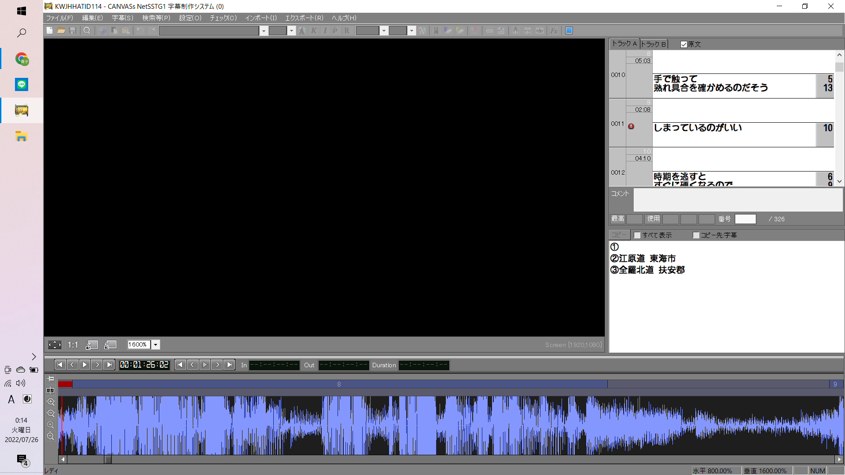The image size is (845, 475).
Task: Play the video
Action: click(x=84, y=365)
